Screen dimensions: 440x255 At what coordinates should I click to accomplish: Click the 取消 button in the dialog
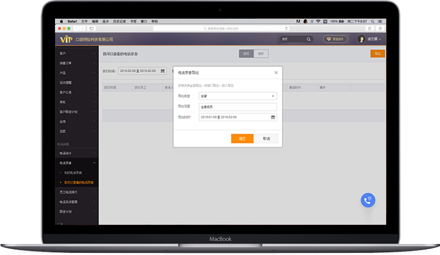click(x=266, y=138)
